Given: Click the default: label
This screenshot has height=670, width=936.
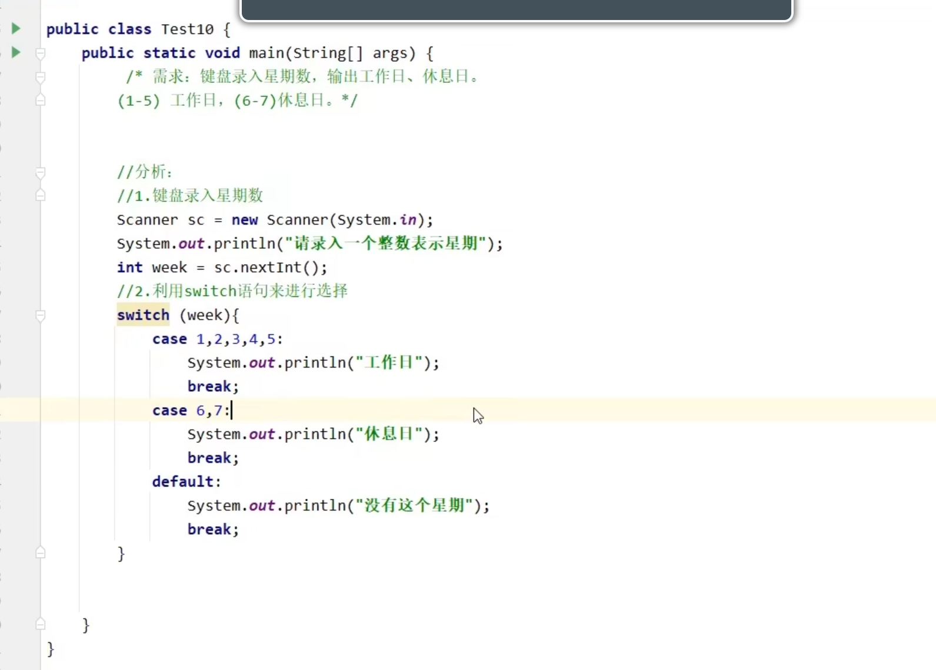Looking at the screenshot, I should [186, 482].
